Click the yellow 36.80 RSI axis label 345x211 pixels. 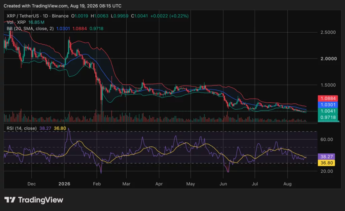[x=326, y=163]
